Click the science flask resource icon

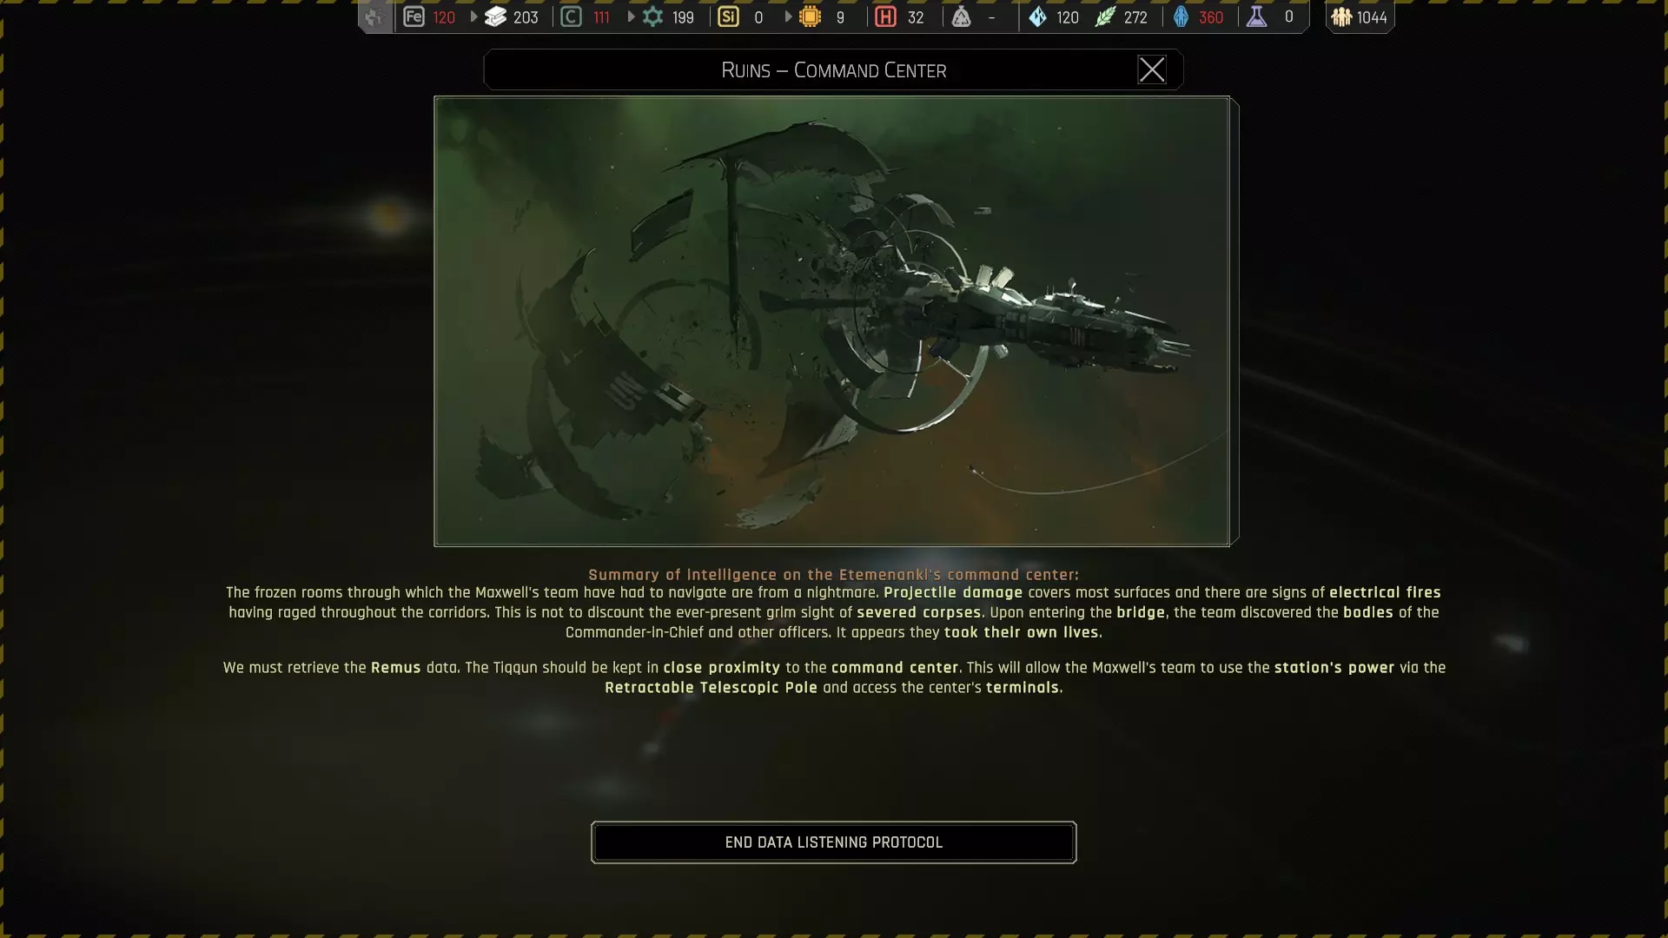point(1256,17)
